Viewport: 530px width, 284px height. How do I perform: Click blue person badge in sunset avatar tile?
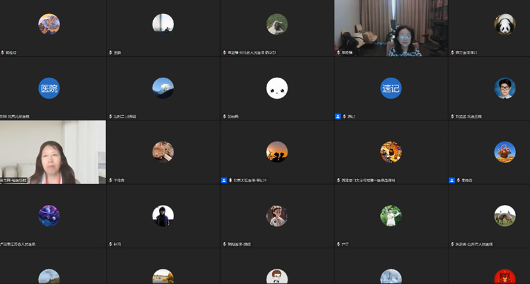point(224,180)
